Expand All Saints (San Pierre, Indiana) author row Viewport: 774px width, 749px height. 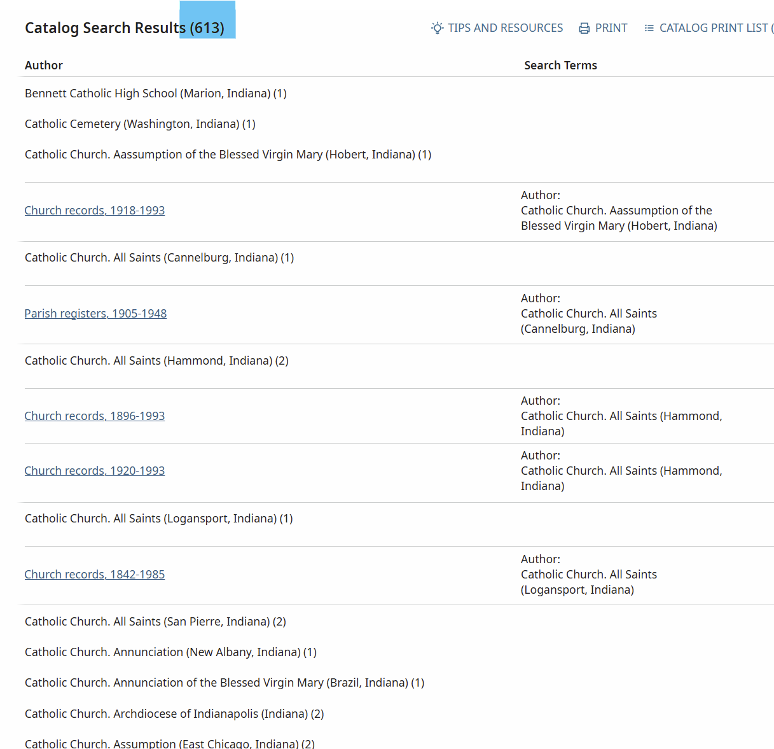click(x=155, y=622)
